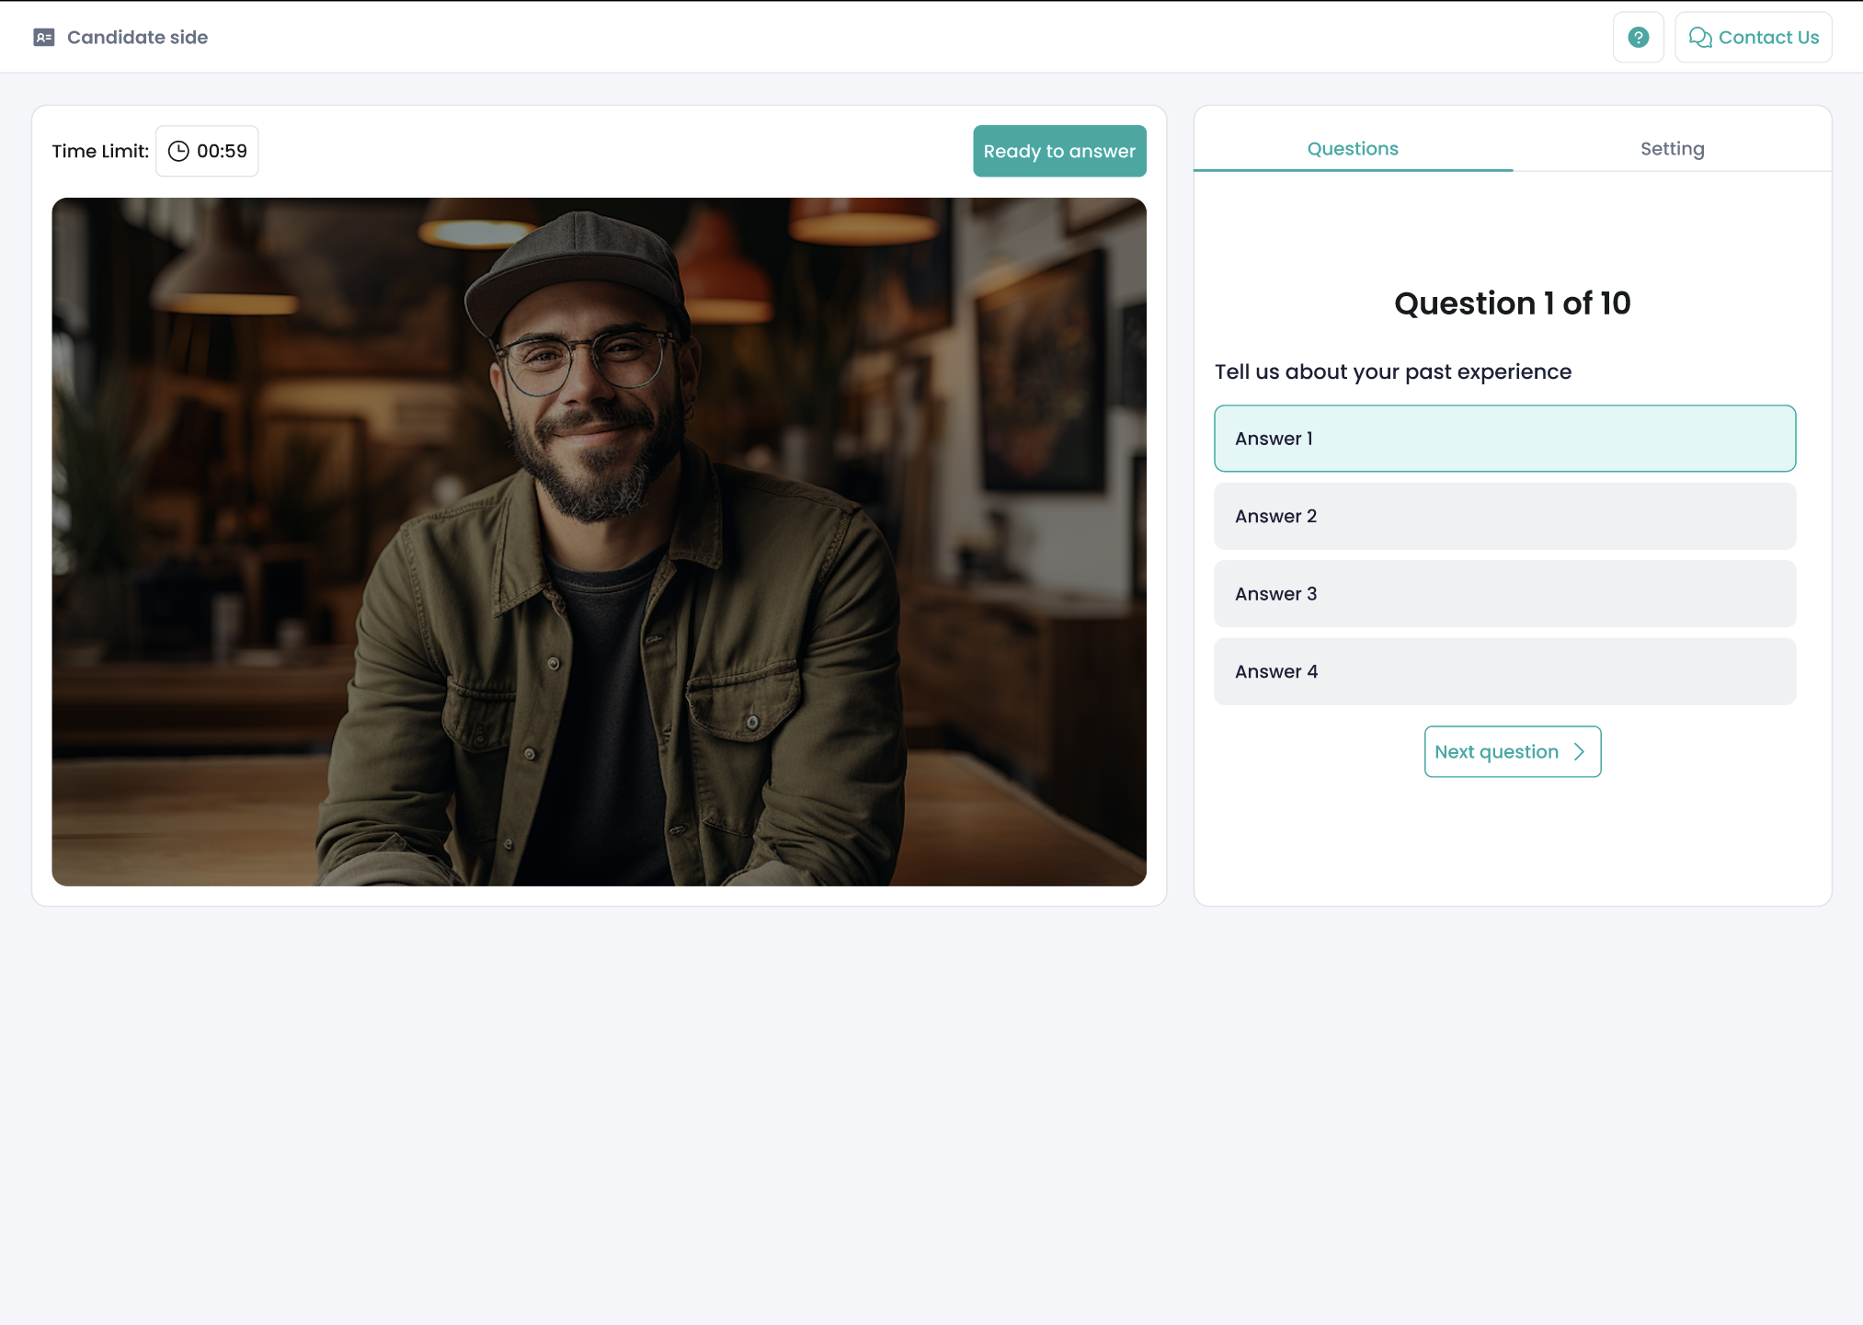Select Answer 3 option
The image size is (1863, 1325).
coord(1504,594)
